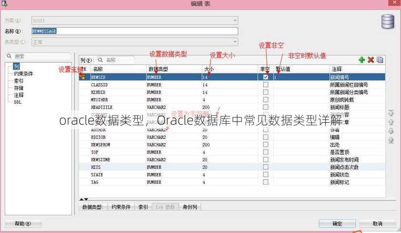Click the comment 是否置顶 in the TOP row
401x233 pixels.
point(340,152)
